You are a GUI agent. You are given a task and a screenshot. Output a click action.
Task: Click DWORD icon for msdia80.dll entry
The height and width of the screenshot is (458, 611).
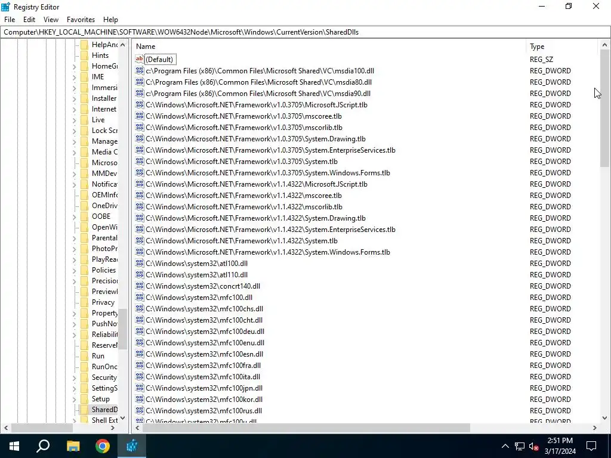point(140,82)
